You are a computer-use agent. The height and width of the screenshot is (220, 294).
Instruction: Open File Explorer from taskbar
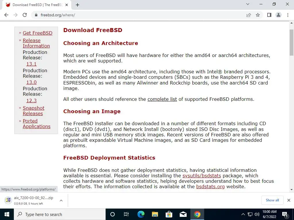coord(155,214)
